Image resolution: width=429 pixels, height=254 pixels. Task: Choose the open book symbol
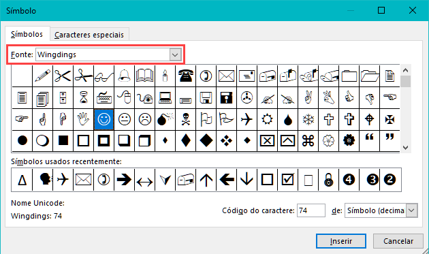tap(145, 76)
